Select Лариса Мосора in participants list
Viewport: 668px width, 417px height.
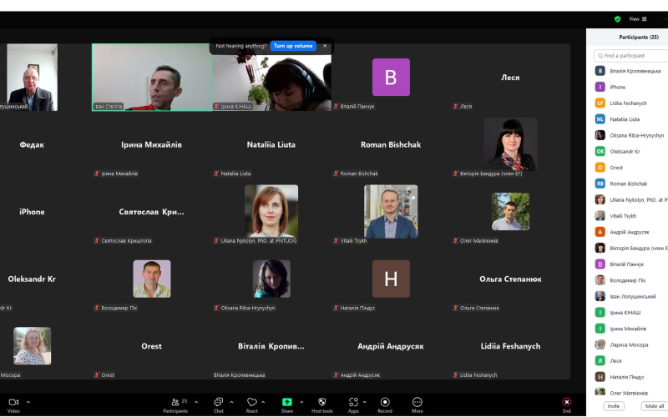tap(631, 344)
